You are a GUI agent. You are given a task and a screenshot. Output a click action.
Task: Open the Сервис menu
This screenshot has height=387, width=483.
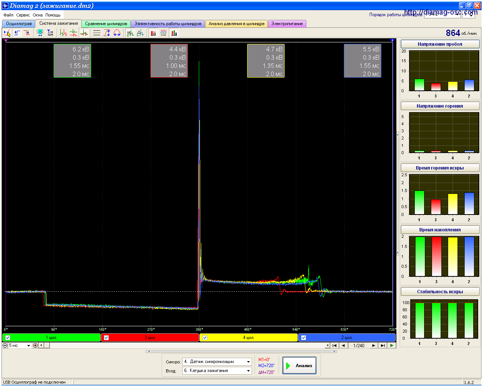click(23, 15)
